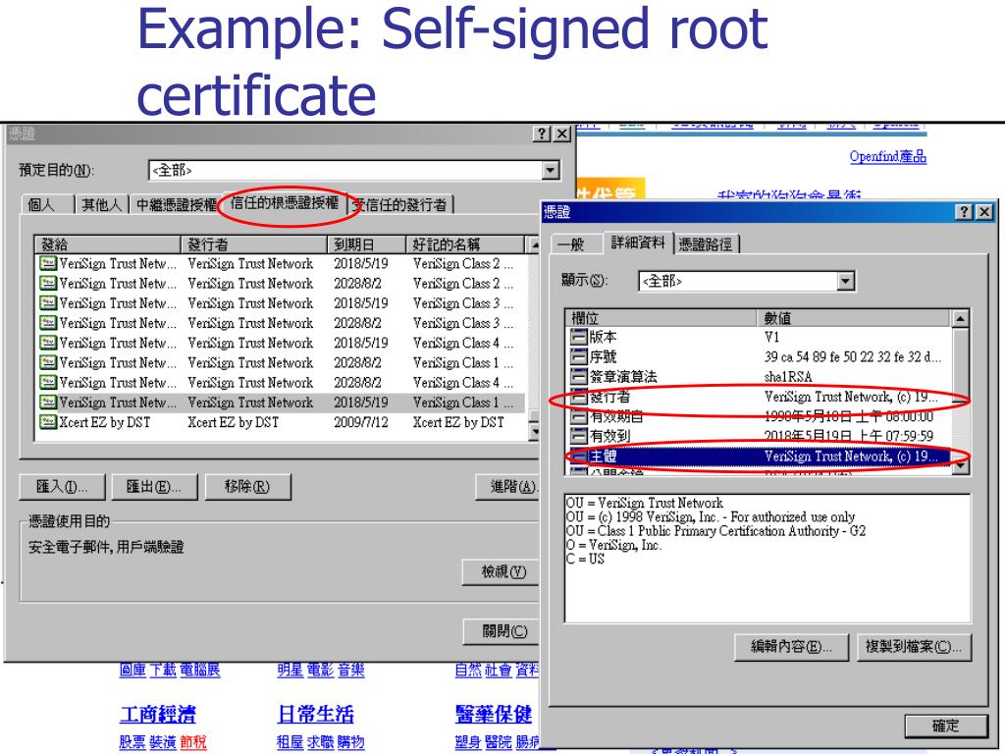Click the 匯入(I)... button
The width and height of the screenshot is (1005, 754).
click(62, 487)
